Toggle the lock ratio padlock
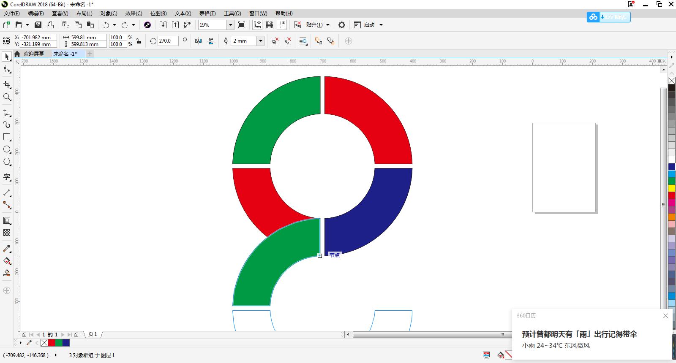The image size is (676, 363). pyautogui.click(x=139, y=41)
